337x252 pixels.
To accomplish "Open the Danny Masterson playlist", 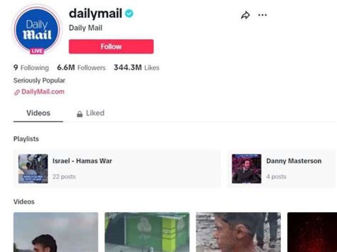I will click(x=282, y=169).
